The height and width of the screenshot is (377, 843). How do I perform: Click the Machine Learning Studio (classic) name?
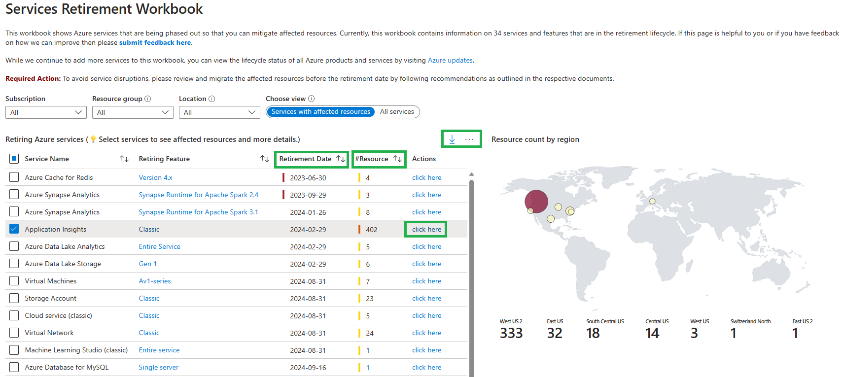pyautogui.click(x=76, y=350)
